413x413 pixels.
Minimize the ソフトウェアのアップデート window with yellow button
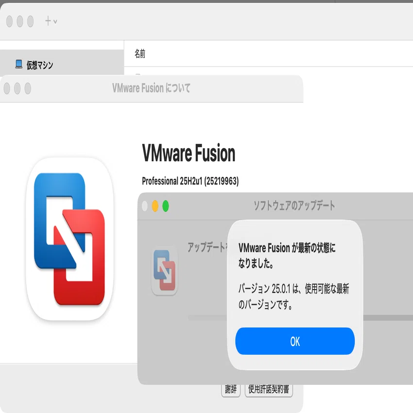pyautogui.click(x=155, y=206)
